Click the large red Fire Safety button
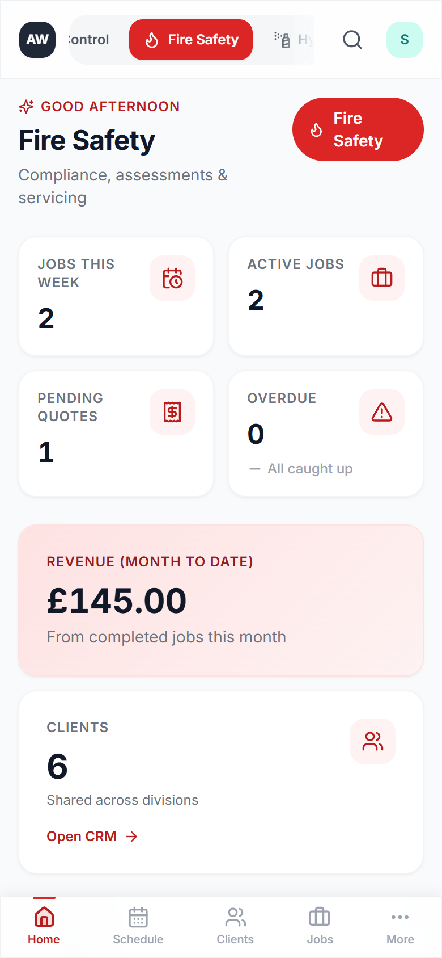The height and width of the screenshot is (958, 442). [x=358, y=129]
